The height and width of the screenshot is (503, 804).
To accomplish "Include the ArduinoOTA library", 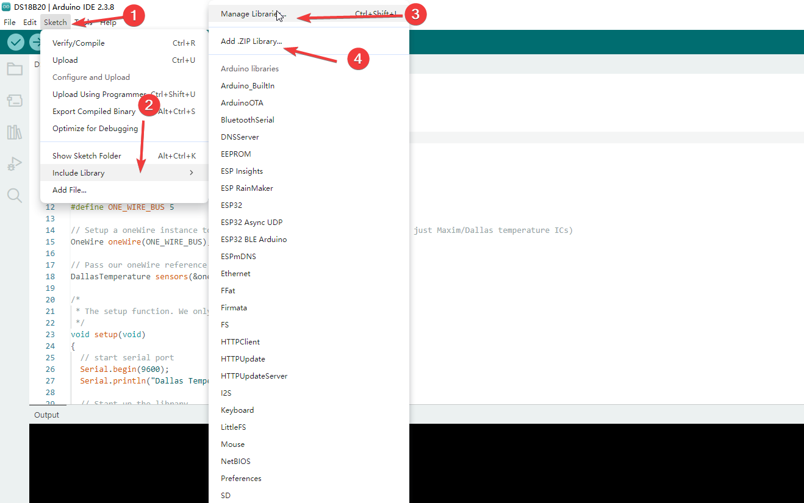I will click(309, 103).
